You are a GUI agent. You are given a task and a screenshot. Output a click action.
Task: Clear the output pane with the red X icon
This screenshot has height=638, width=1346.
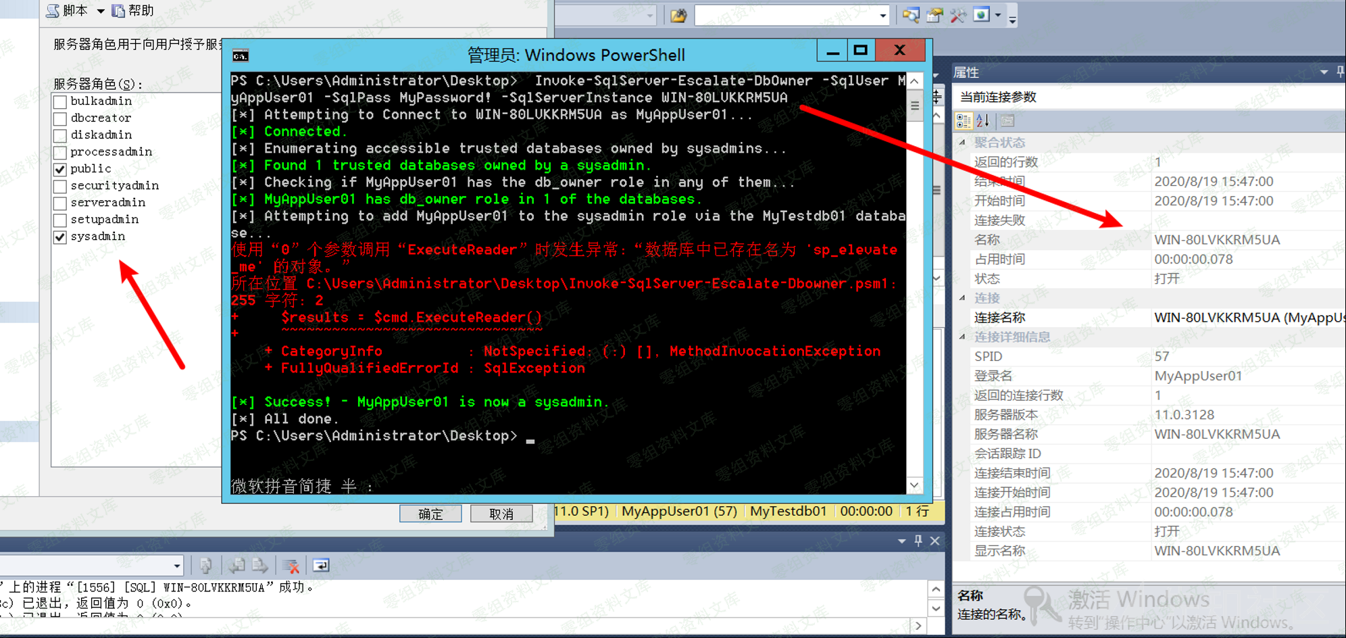pos(291,565)
